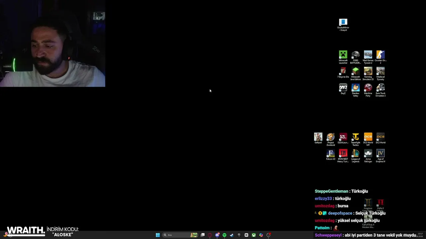
Task: Select the Project Zomboid desktop shortcut
Action: coord(330,139)
